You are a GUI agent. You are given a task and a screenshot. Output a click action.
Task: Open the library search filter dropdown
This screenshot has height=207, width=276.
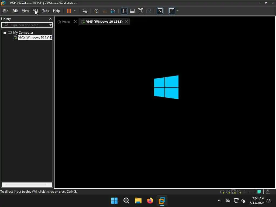pos(50,25)
